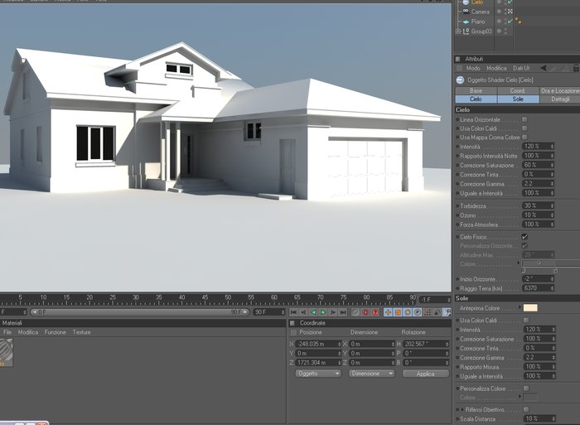
Task: Expand the Riflessi Obiettivo disclosure arrow
Action: [462, 409]
